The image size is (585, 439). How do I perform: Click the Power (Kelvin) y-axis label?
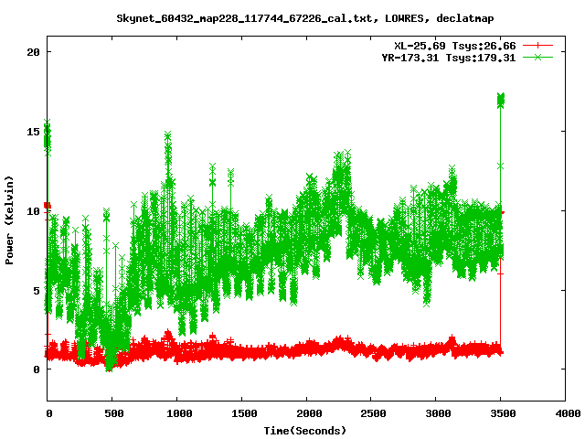point(9,220)
